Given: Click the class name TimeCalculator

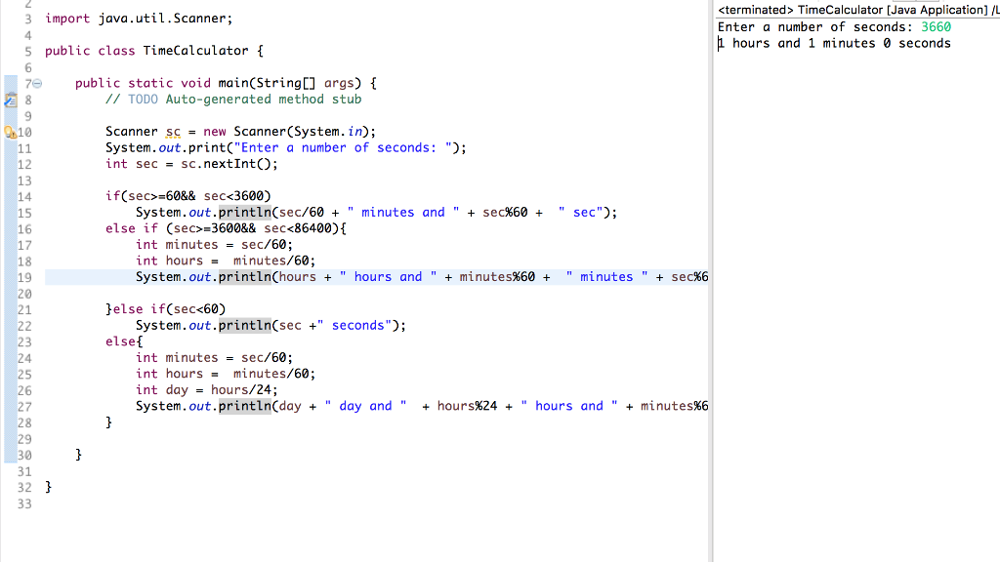Looking at the screenshot, I should pyautogui.click(x=195, y=51).
